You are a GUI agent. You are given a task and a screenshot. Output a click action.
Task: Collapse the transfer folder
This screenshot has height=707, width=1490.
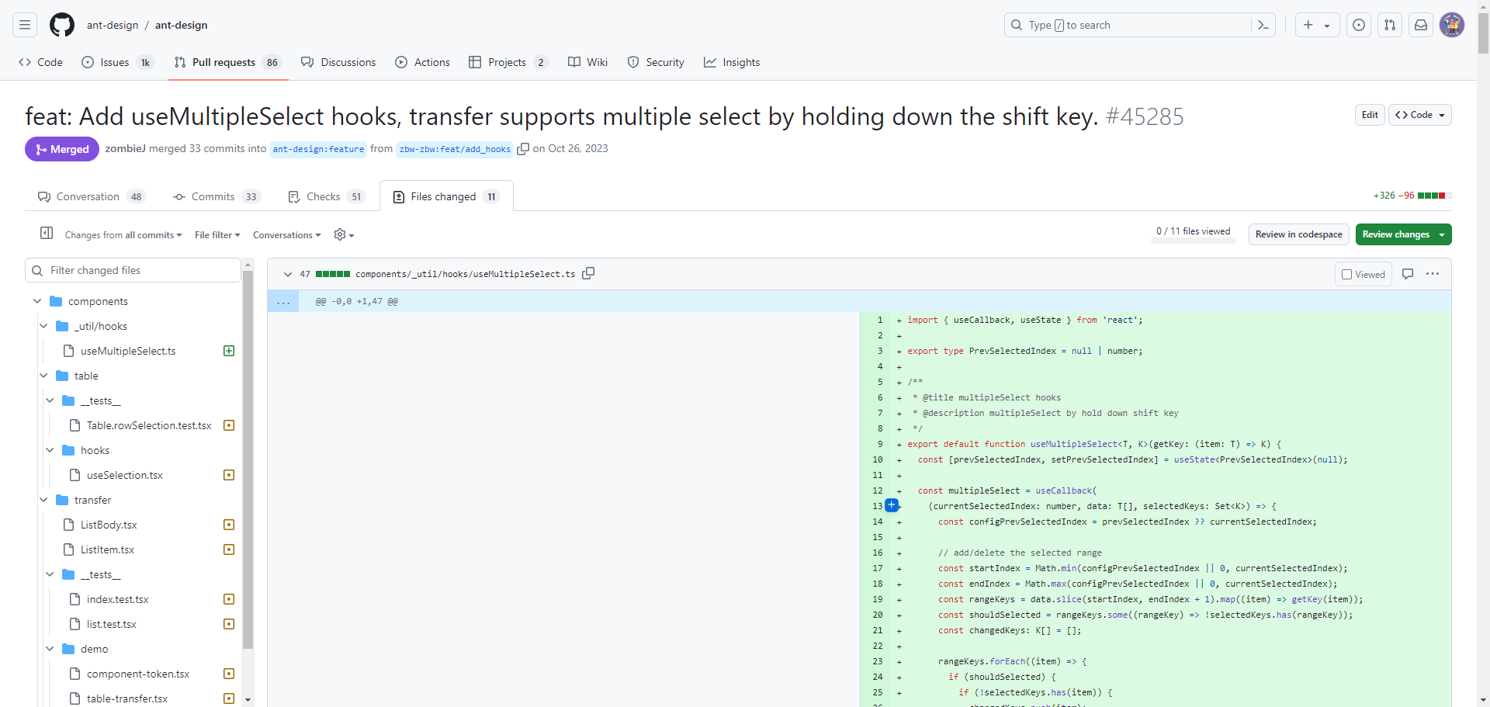tap(43, 500)
